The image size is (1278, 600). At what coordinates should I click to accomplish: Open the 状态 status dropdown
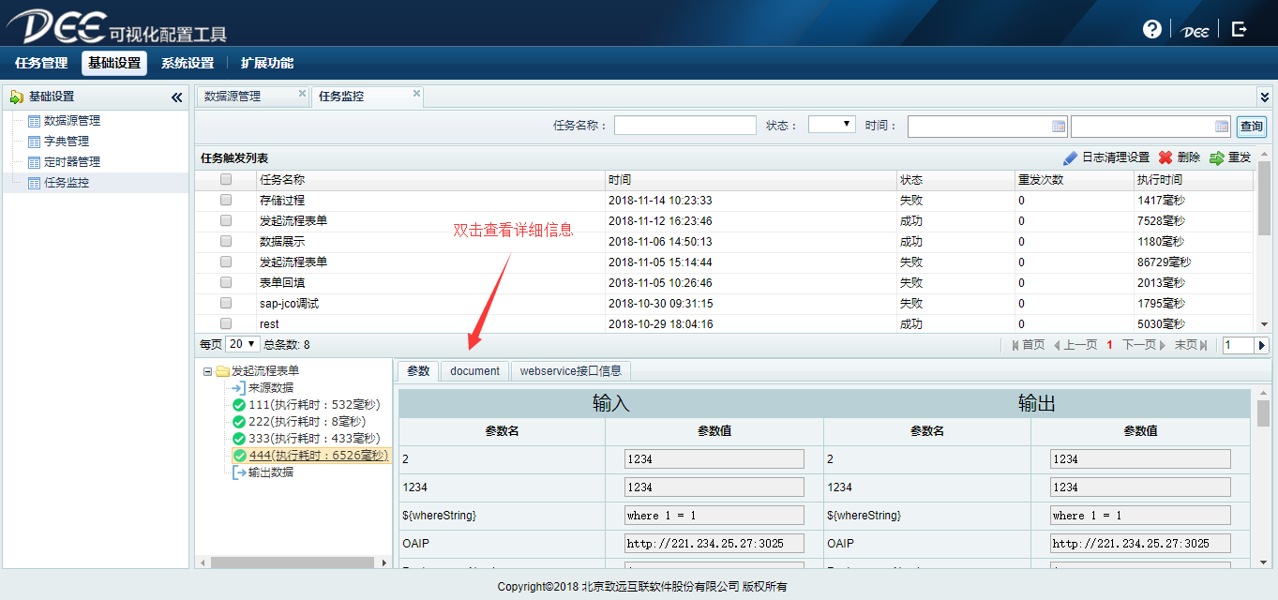[x=832, y=125]
